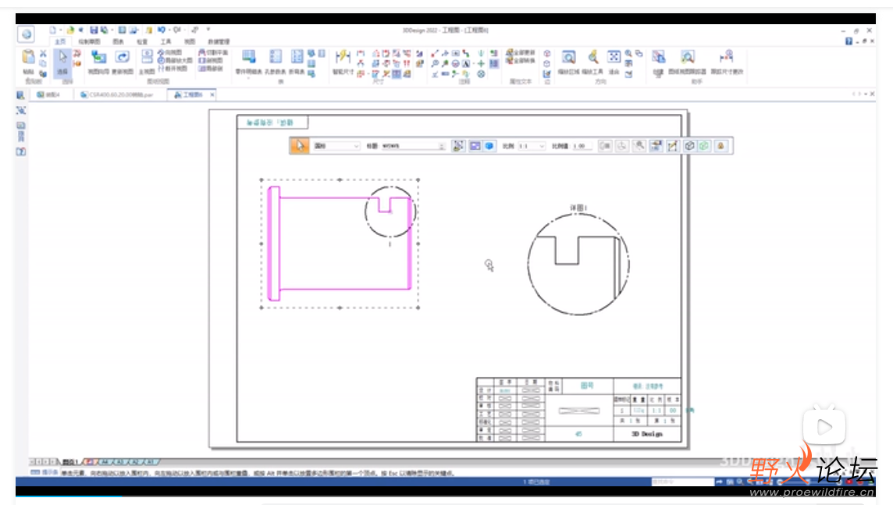Insert a Bend Table

tap(297, 62)
